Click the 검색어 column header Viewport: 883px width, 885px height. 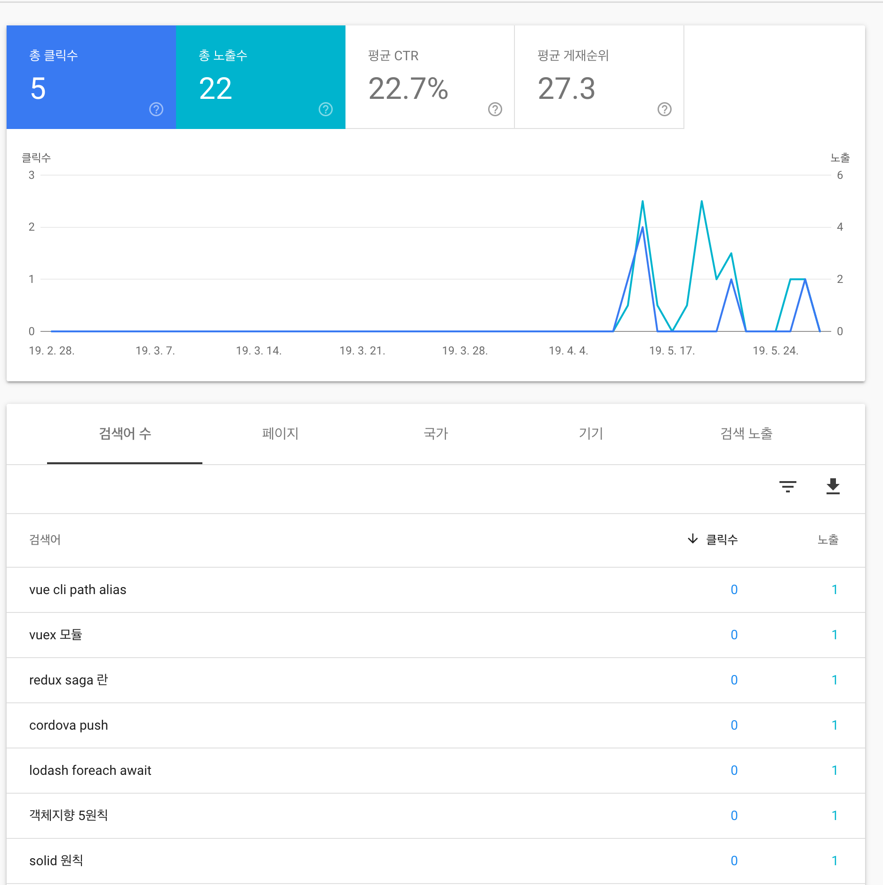tap(45, 539)
